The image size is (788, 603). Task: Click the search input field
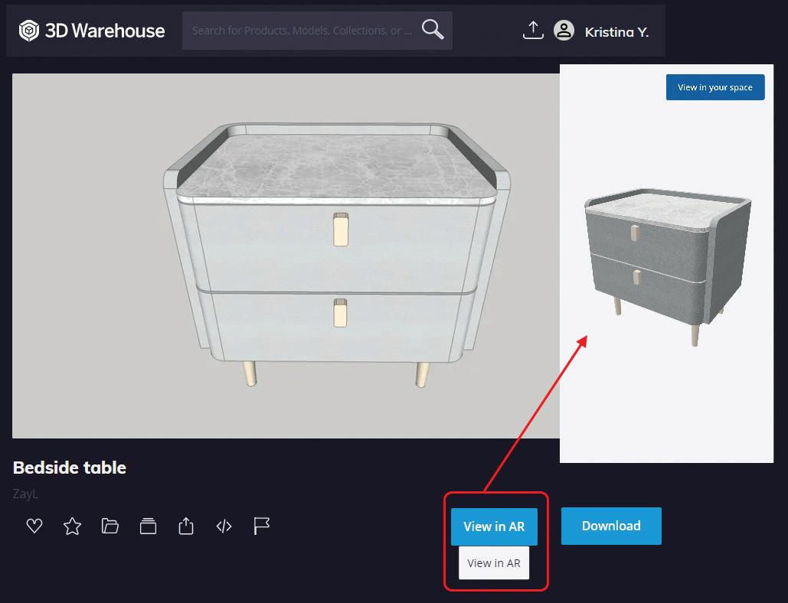click(x=302, y=31)
